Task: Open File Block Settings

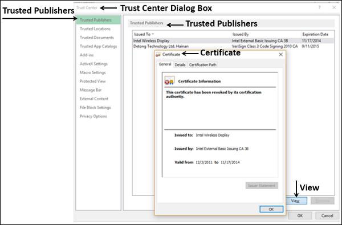Action: click(95, 107)
